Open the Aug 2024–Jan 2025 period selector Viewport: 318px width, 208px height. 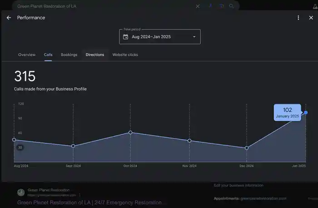160,37
